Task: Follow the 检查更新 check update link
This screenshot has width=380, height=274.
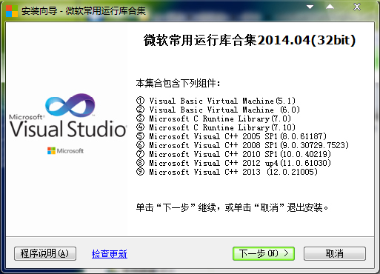Action: 110,254
